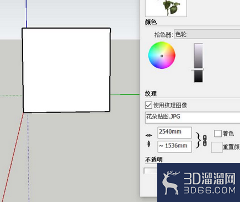Toggle the 使用纹理图像 checkbox

pos(148,105)
